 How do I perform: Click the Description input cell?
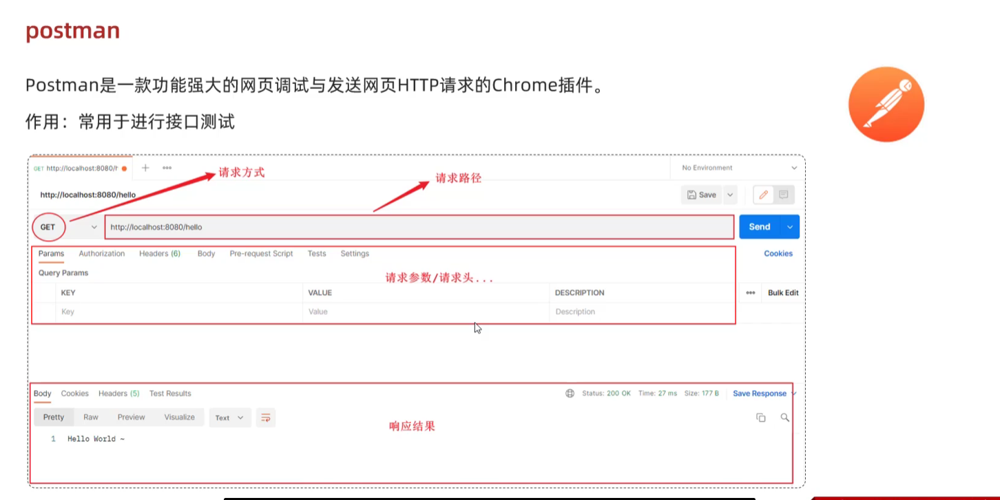643,312
